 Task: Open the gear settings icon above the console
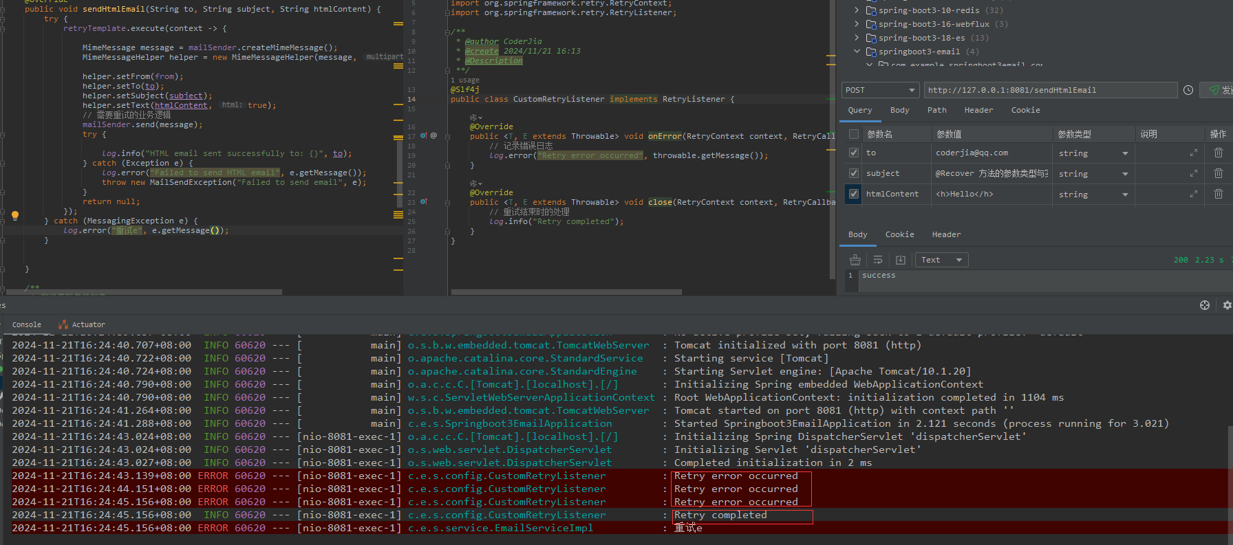(x=1227, y=305)
